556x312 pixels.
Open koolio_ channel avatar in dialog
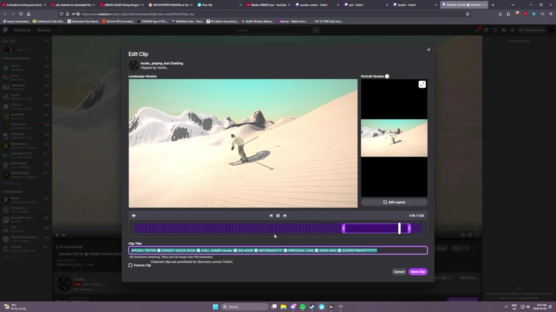[133, 65]
